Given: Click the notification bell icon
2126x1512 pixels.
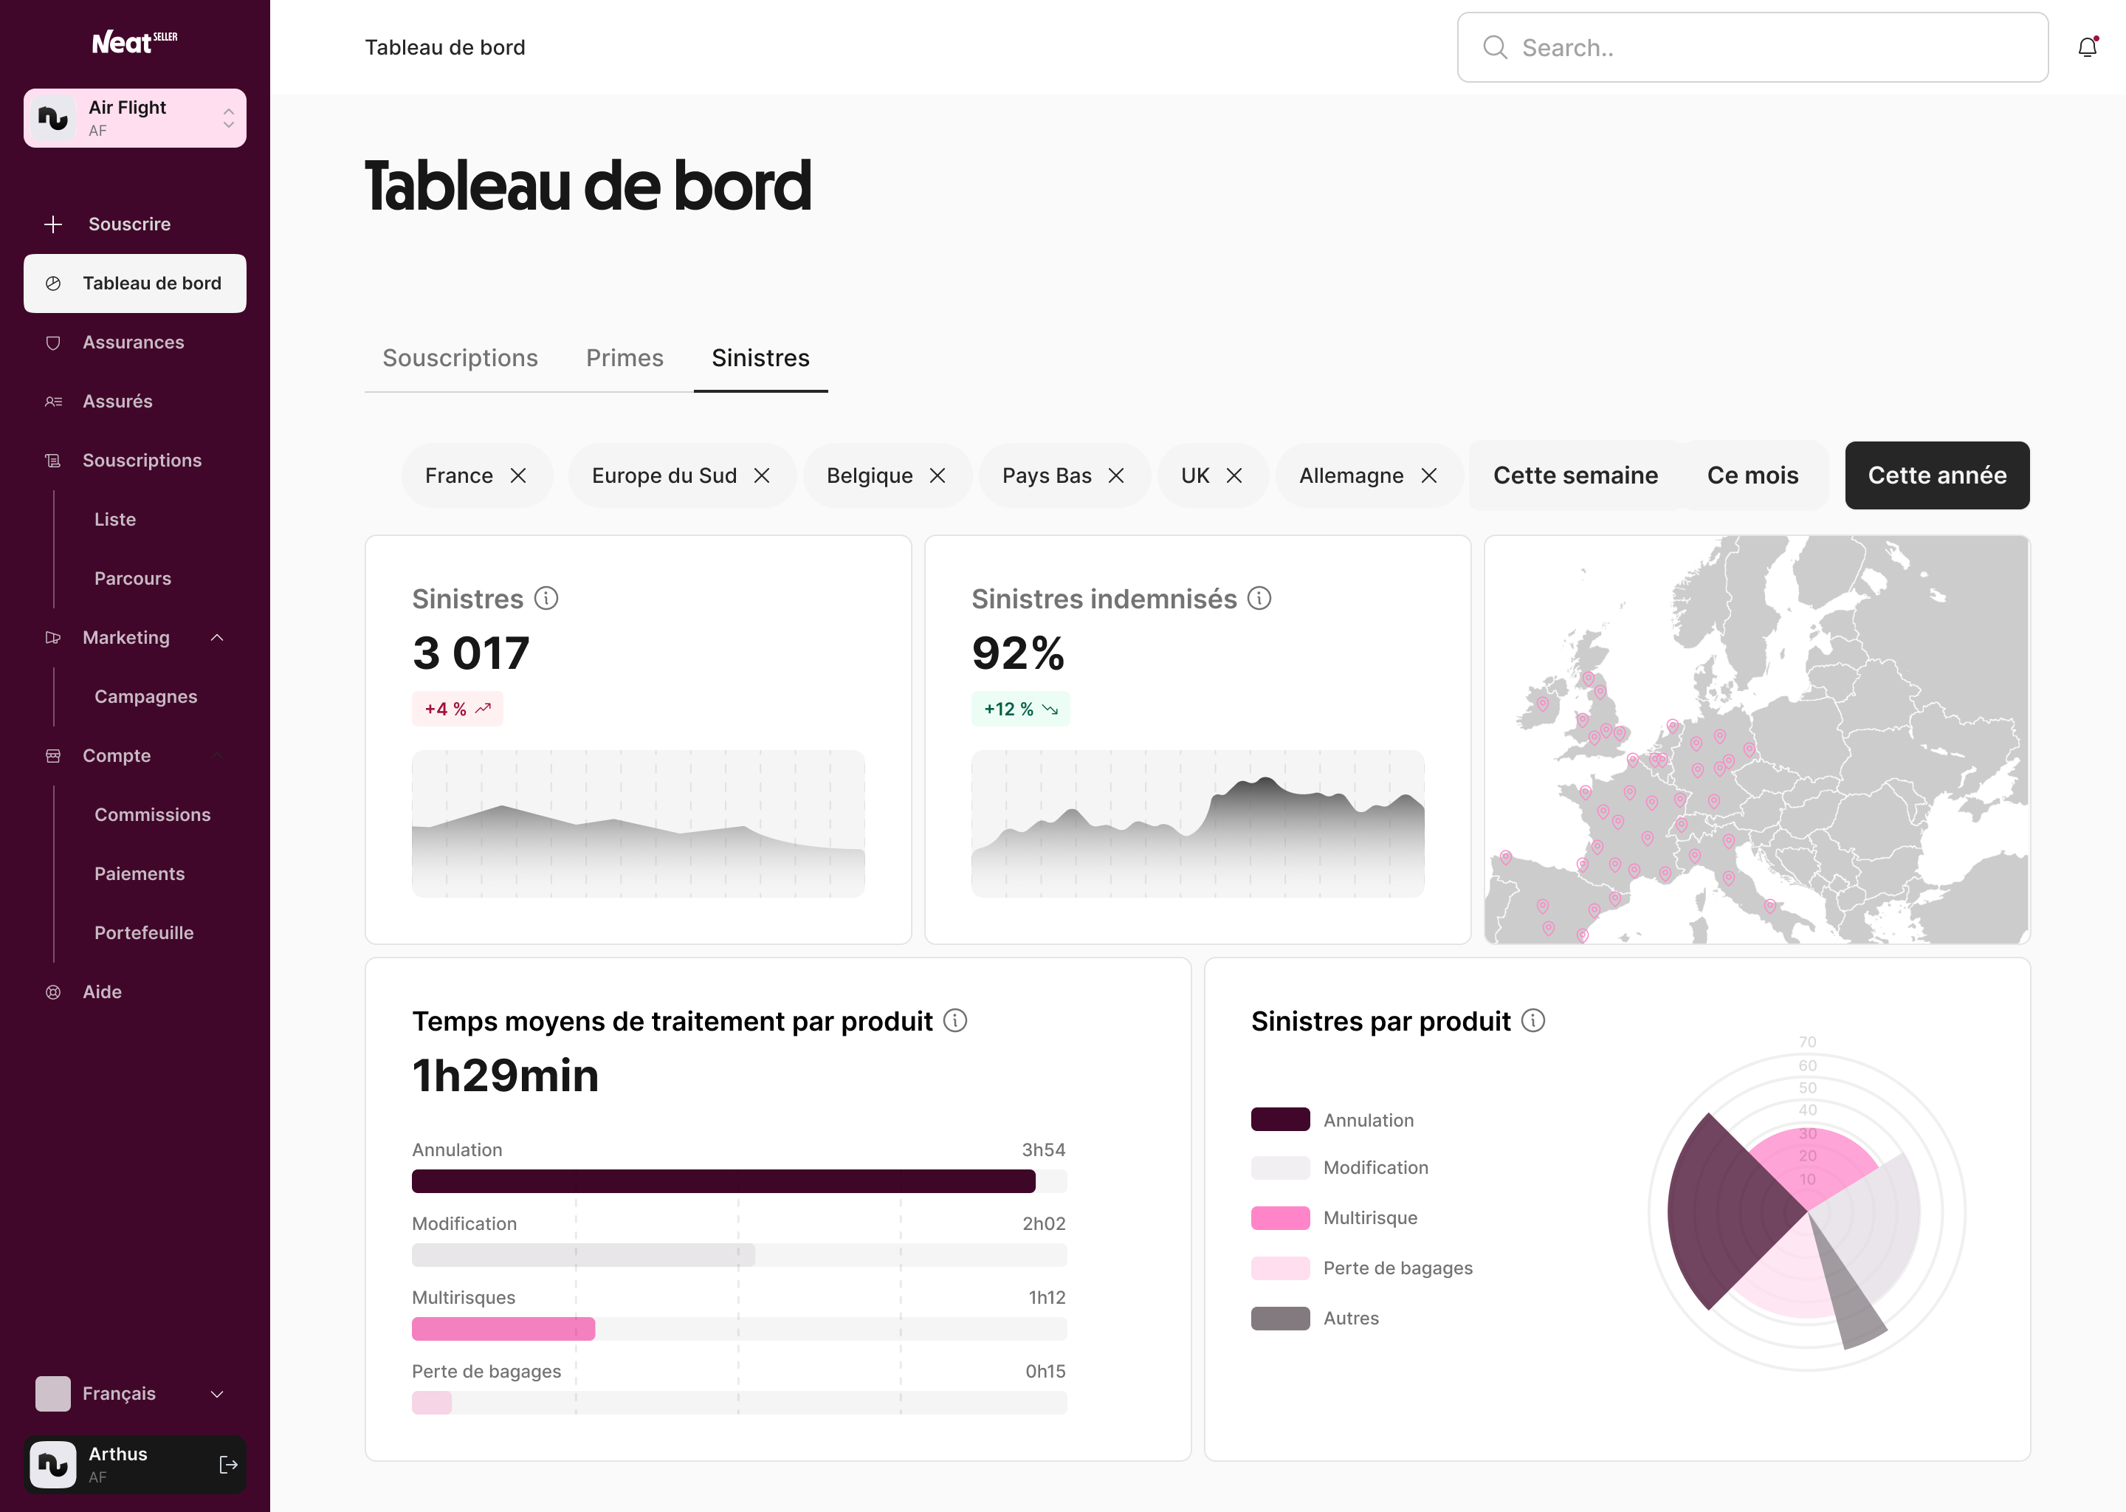Looking at the screenshot, I should point(2087,47).
